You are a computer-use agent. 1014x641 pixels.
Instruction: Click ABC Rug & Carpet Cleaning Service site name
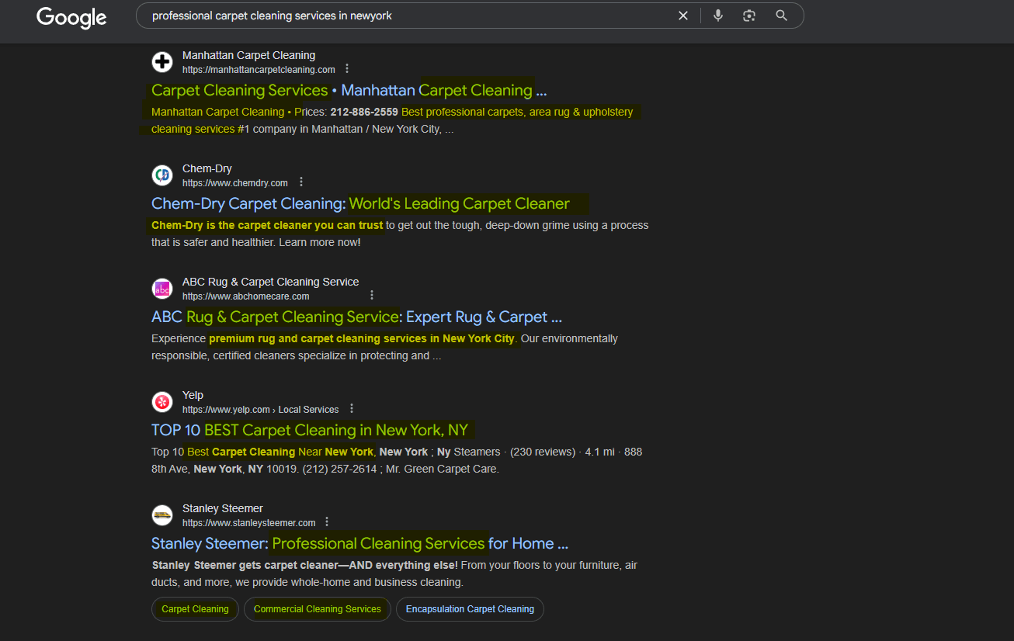[271, 282]
